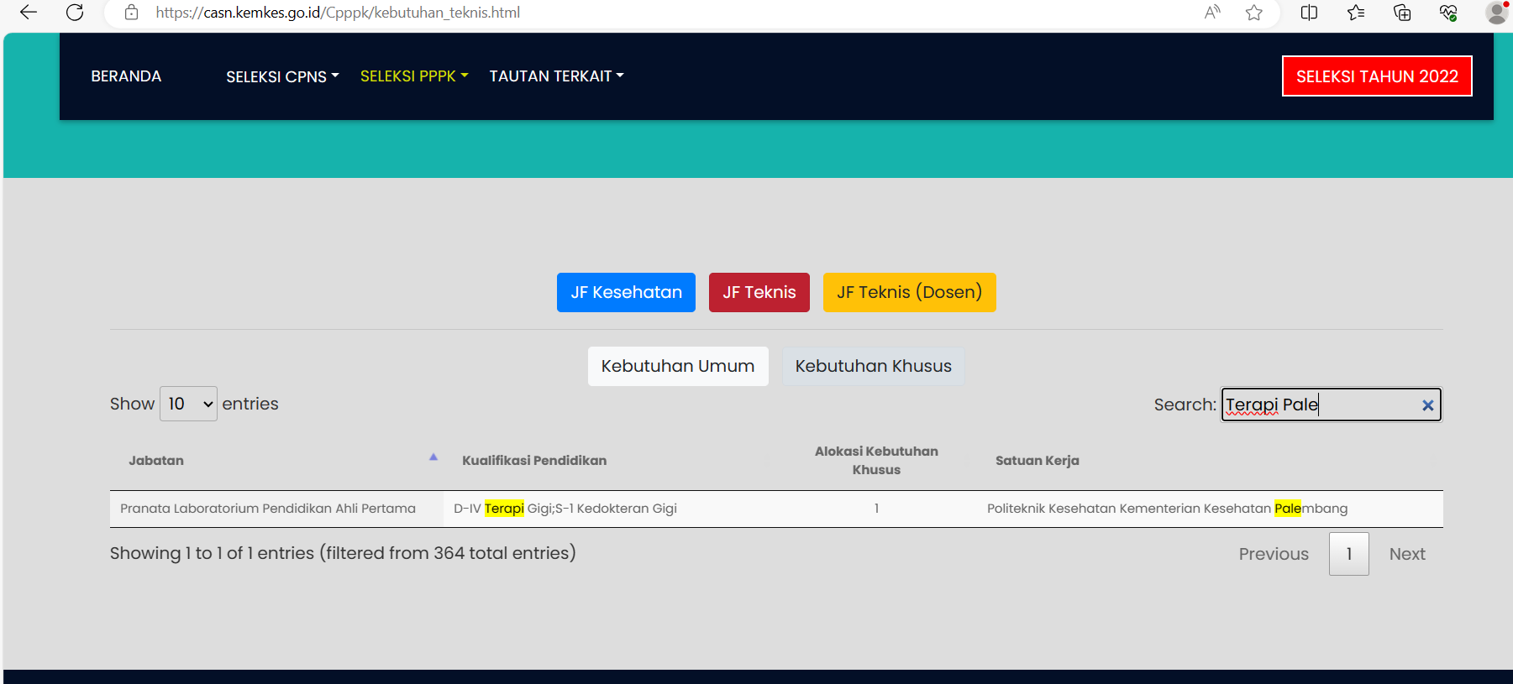Sort table by Jabatan column header
Screen dimensions: 1513x684
(x=156, y=461)
